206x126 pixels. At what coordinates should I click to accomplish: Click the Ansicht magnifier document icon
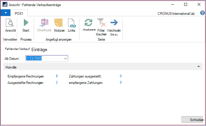point(10,23)
